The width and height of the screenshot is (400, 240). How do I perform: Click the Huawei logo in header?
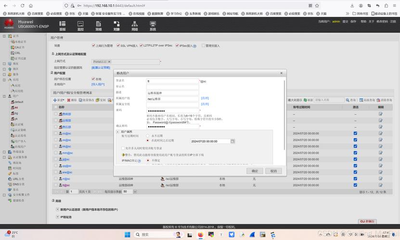[x=9, y=24]
